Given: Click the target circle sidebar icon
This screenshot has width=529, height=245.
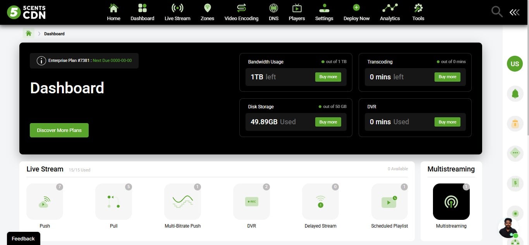Looking at the screenshot, I should coord(515,214).
